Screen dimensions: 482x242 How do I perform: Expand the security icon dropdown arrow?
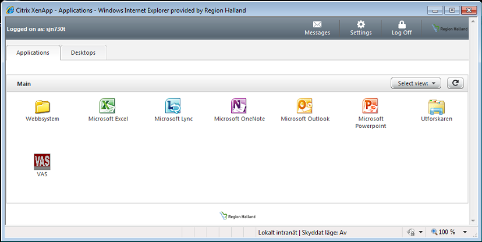coord(420,232)
